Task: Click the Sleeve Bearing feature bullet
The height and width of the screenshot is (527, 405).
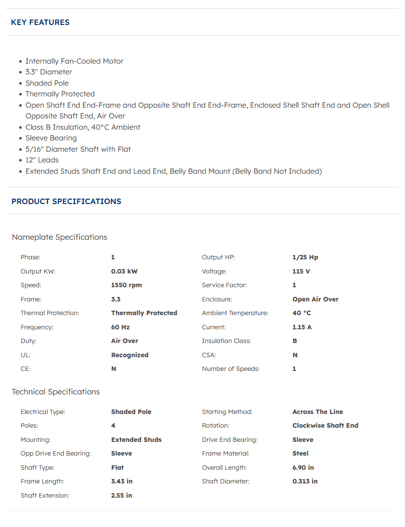Action: 51,138
